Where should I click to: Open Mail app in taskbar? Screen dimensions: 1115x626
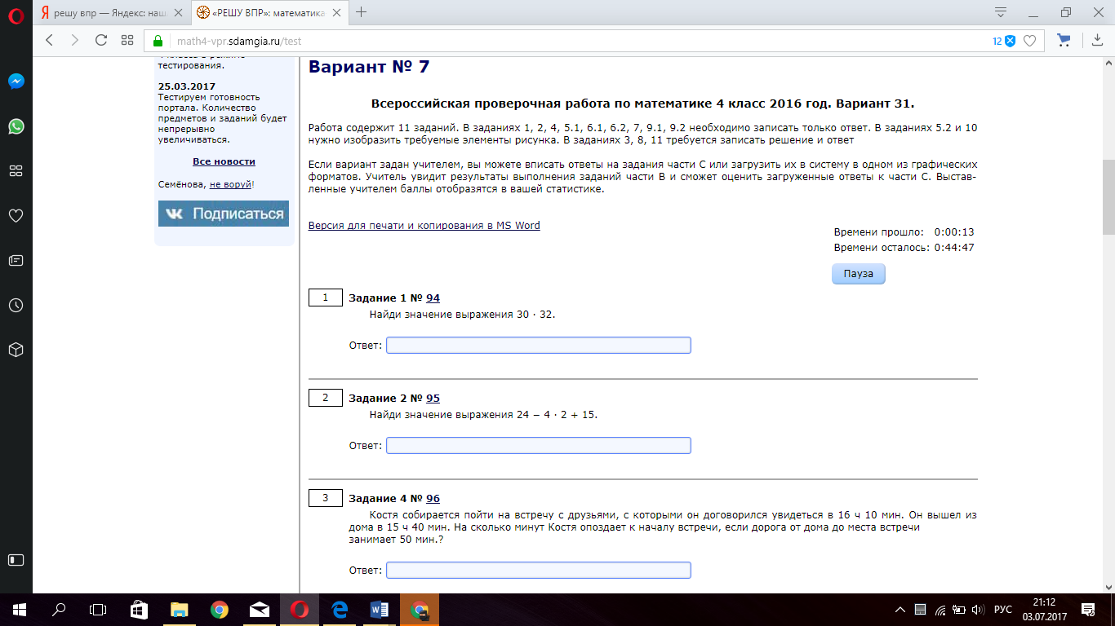pyautogui.click(x=259, y=608)
